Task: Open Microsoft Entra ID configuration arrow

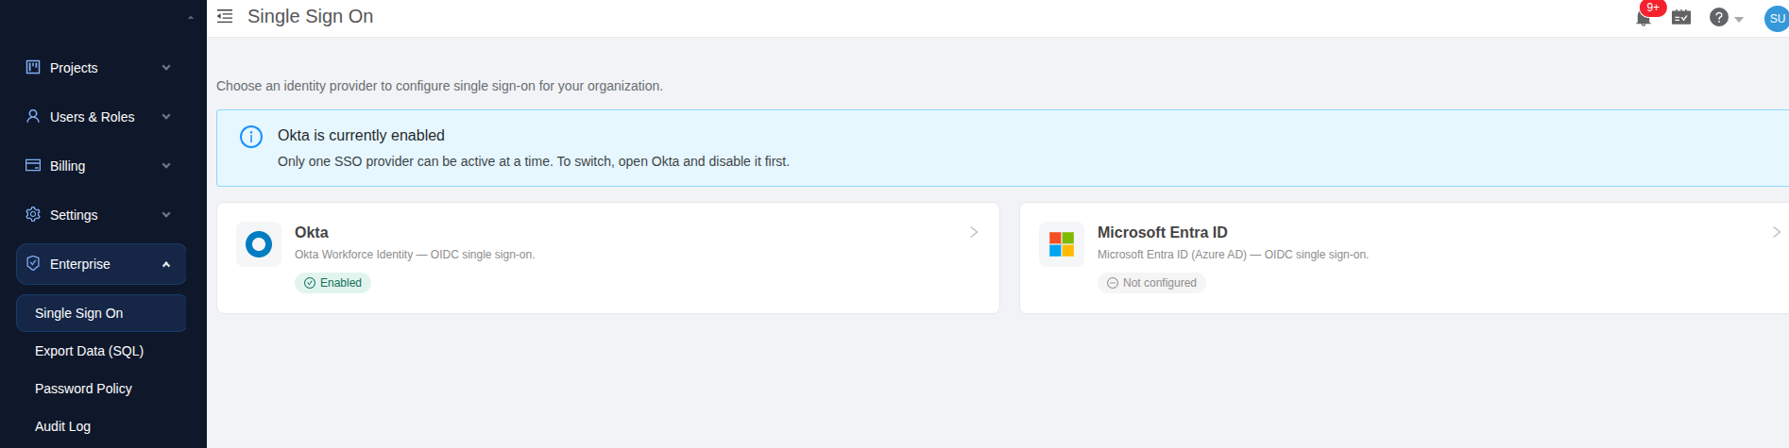Action: tap(1777, 232)
